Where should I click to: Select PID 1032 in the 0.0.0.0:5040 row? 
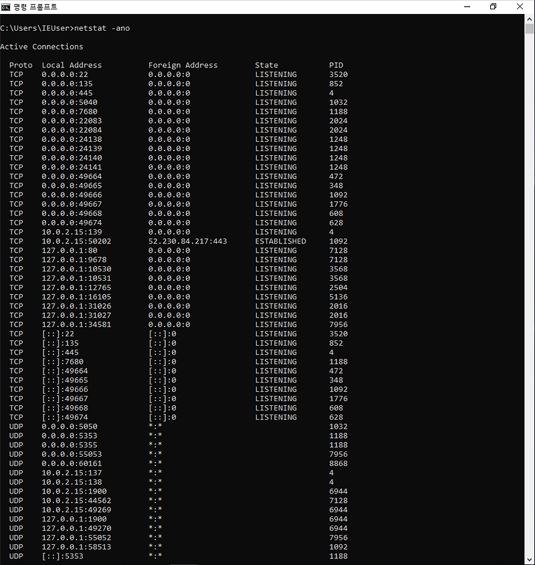point(338,102)
